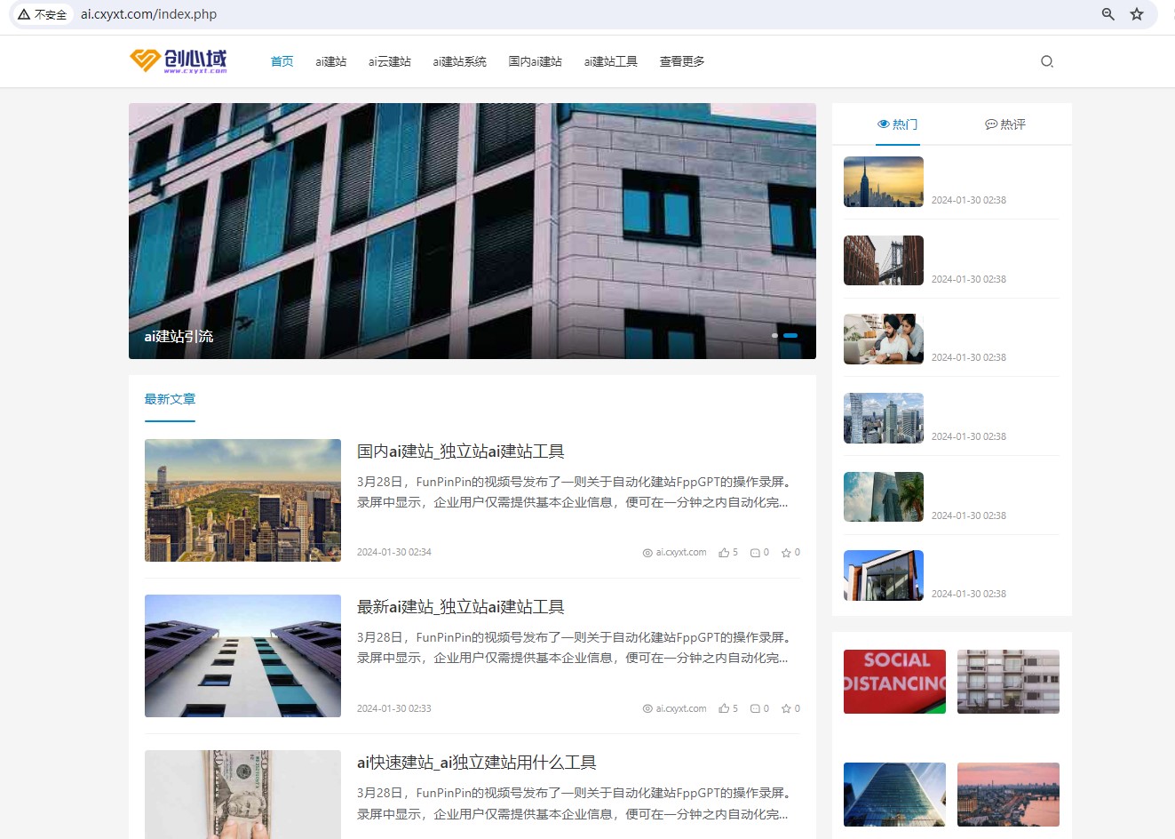The image size is (1175, 839).
Task: Click the address bar URL ai.cxyxt.com/index.php
Action: tap(148, 14)
